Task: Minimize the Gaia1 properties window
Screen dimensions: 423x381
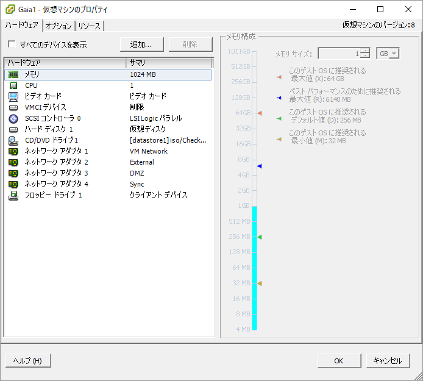Action: 353,9
